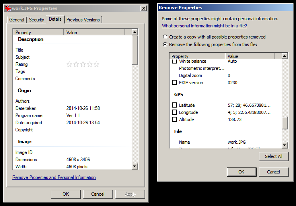Click the Title property row

click(x=72, y=50)
